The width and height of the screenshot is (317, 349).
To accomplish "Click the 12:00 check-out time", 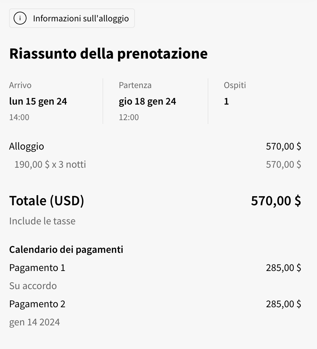I will [129, 117].
